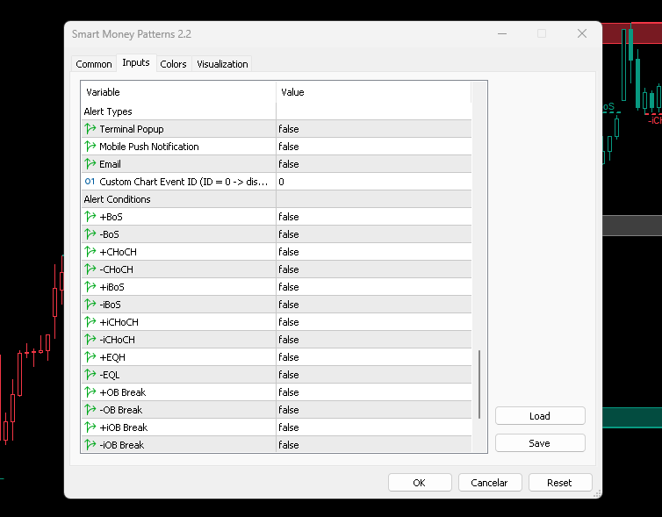Click the icon beside -CHoCH row
This screenshot has height=517, width=662.
(x=90, y=269)
